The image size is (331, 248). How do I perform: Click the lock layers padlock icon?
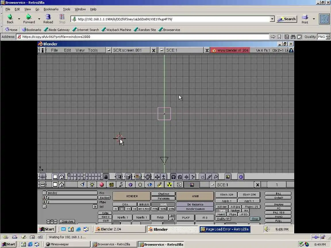click(x=106, y=177)
